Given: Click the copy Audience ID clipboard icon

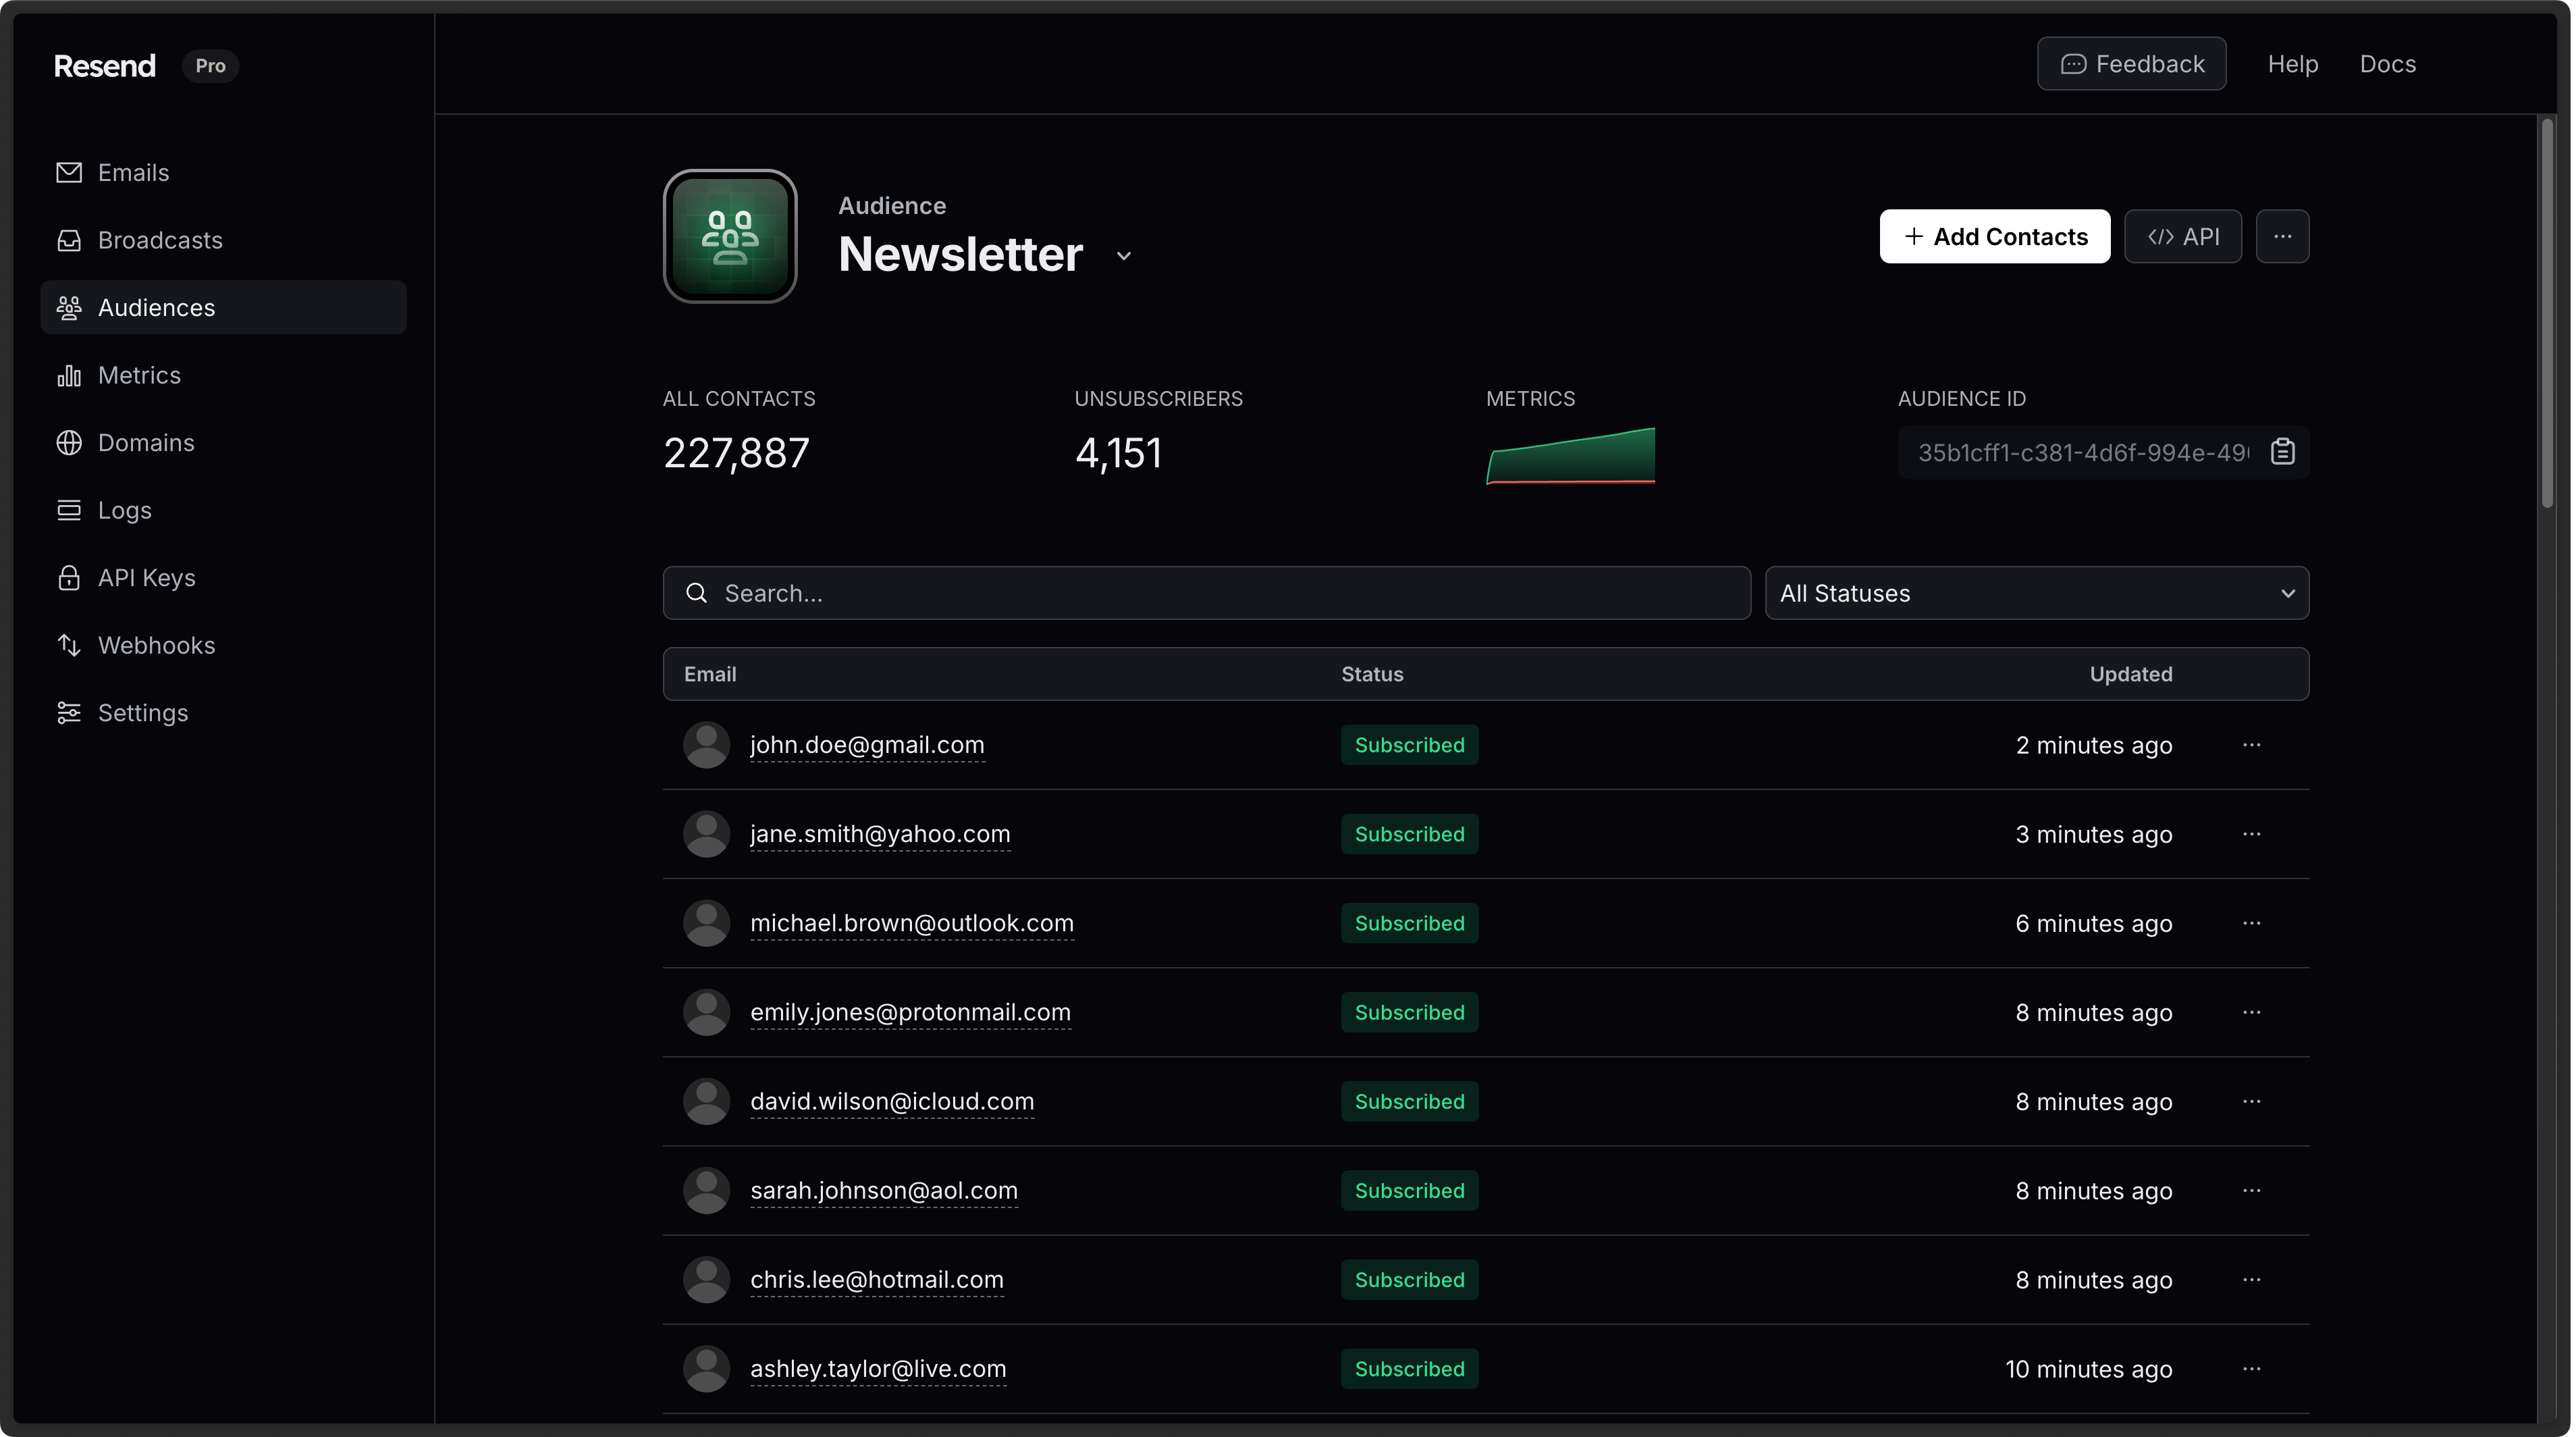Looking at the screenshot, I should [x=2282, y=452].
